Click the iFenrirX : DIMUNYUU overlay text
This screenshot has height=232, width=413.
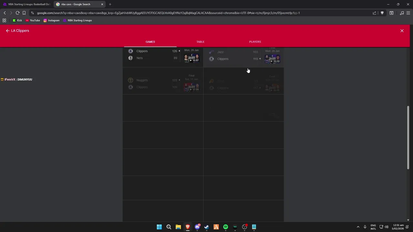point(16,79)
